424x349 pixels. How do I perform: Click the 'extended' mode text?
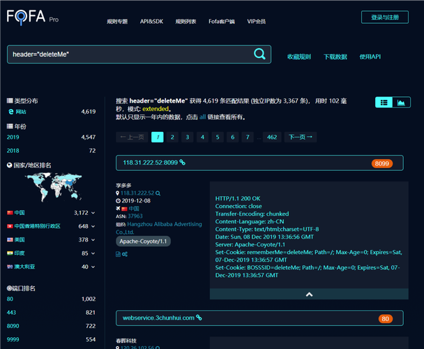pos(156,109)
